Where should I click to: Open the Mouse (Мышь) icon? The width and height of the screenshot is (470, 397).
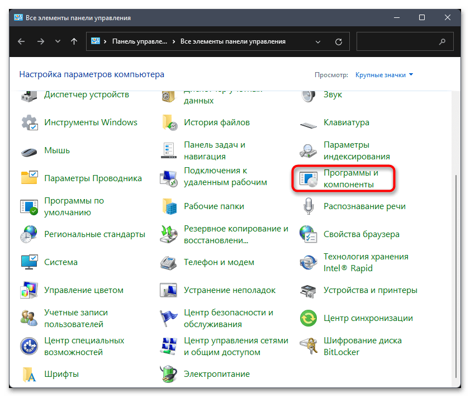[29, 151]
